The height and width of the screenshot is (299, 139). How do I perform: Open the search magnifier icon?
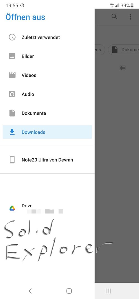click(114, 17)
